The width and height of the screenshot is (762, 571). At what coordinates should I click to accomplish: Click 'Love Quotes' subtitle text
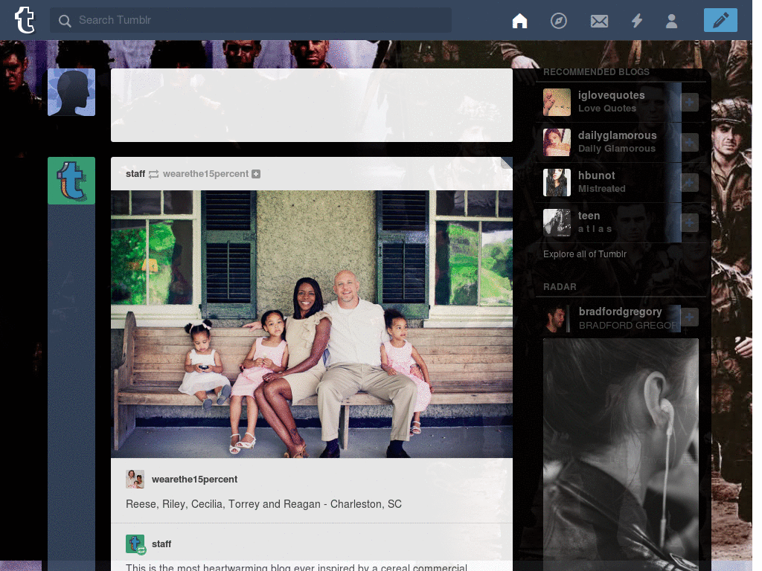[607, 109]
